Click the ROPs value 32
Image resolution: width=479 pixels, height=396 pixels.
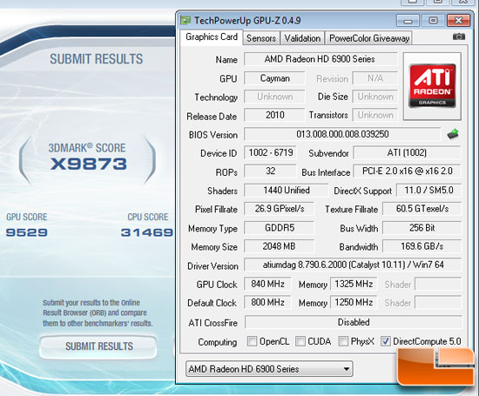coord(270,171)
